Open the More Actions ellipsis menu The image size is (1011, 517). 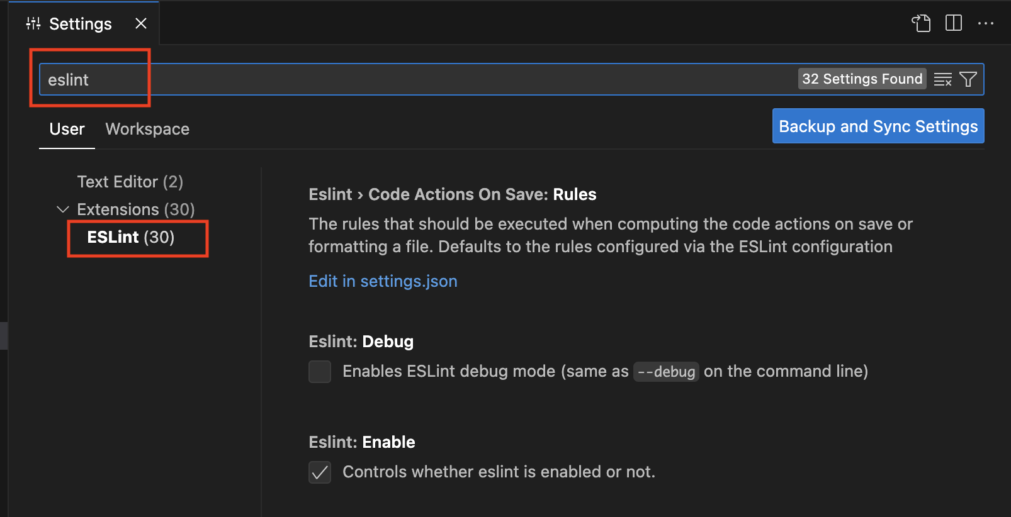pyautogui.click(x=986, y=23)
